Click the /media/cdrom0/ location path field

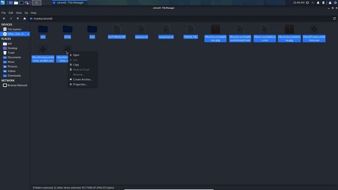tap(180, 18)
